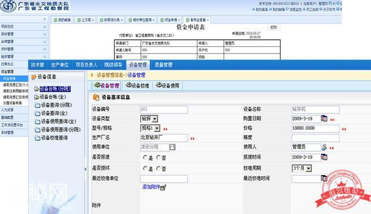Viewport: 371px width, 214px height.
Task: Click user picker icon next to 使用人
Action: (x=324, y=147)
